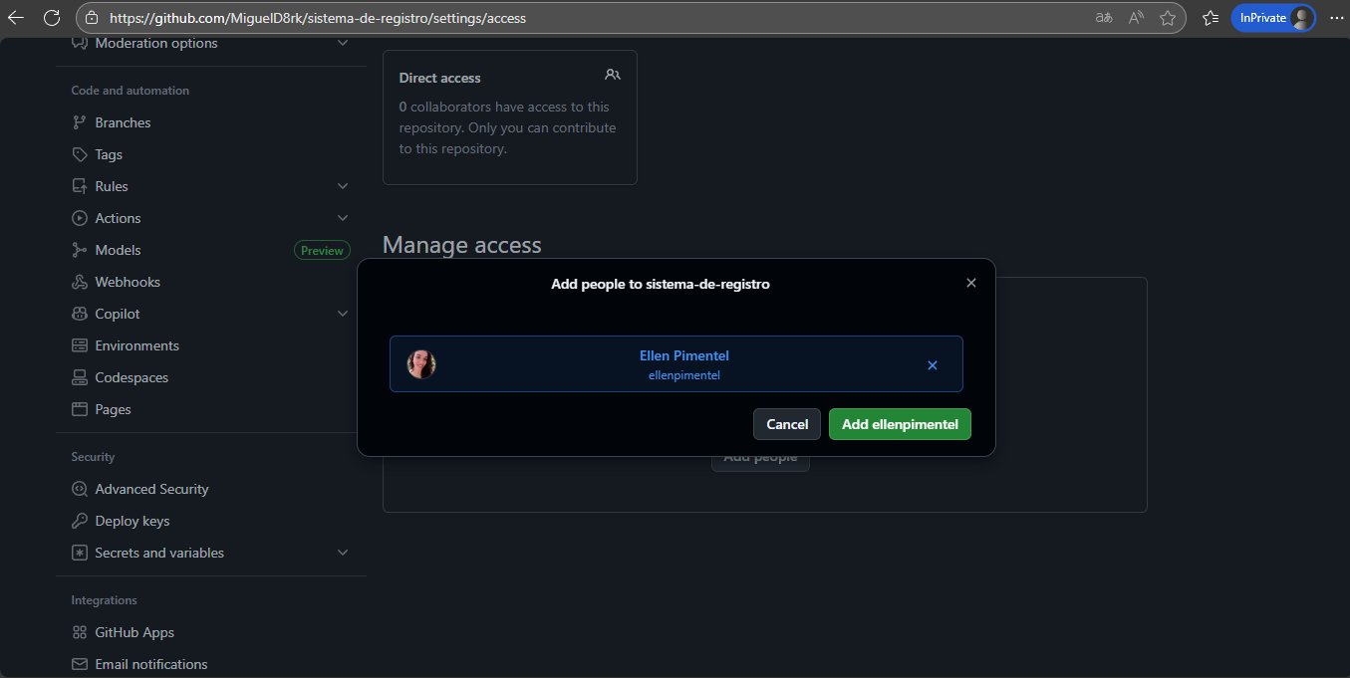The width and height of the screenshot is (1350, 678).
Task: Open the translate icon in address bar
Action: pos(1104,18)
